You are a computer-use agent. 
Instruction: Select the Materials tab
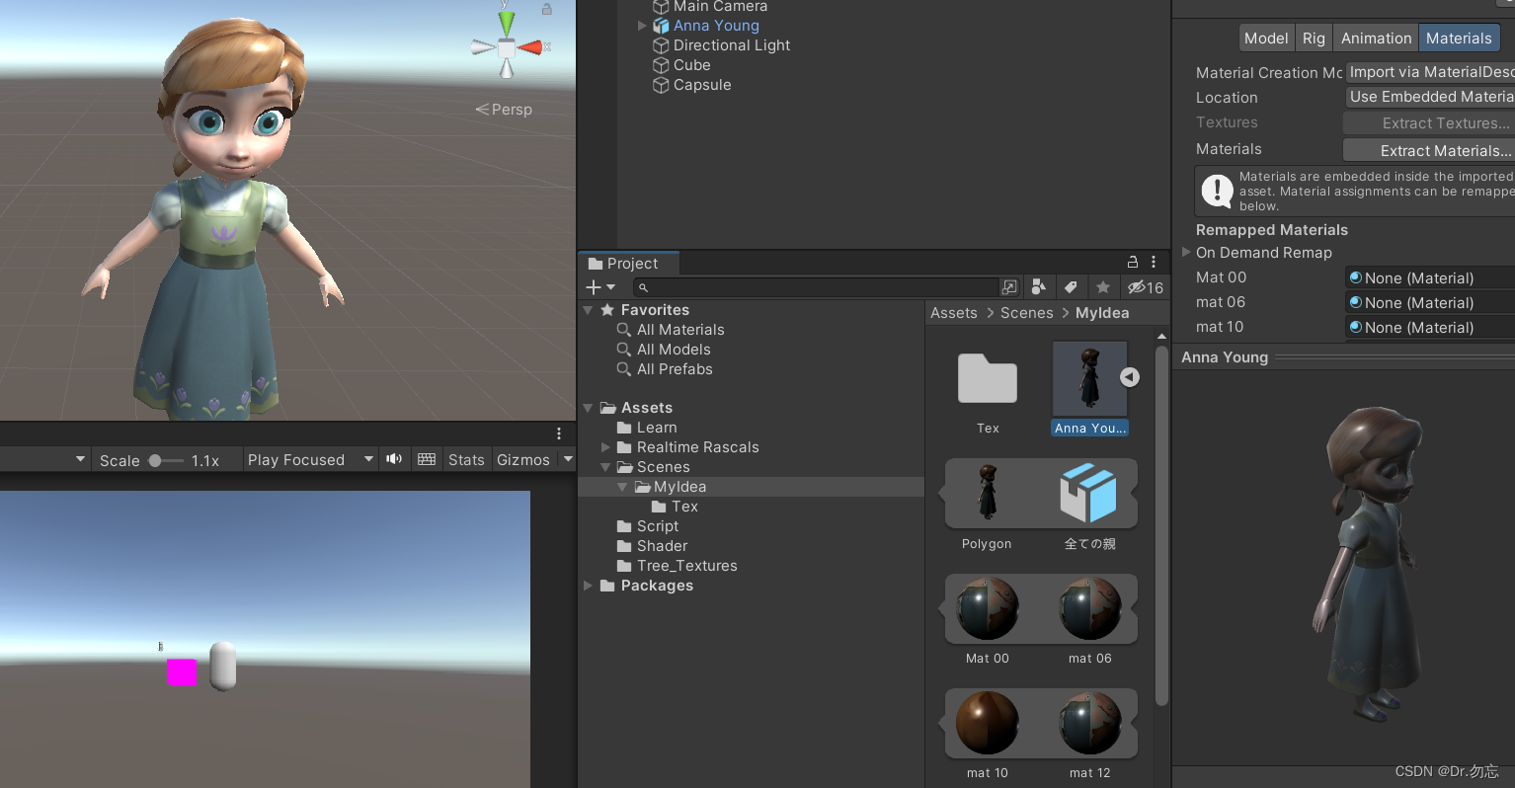pyautogui.click(x=1459, y=39)
